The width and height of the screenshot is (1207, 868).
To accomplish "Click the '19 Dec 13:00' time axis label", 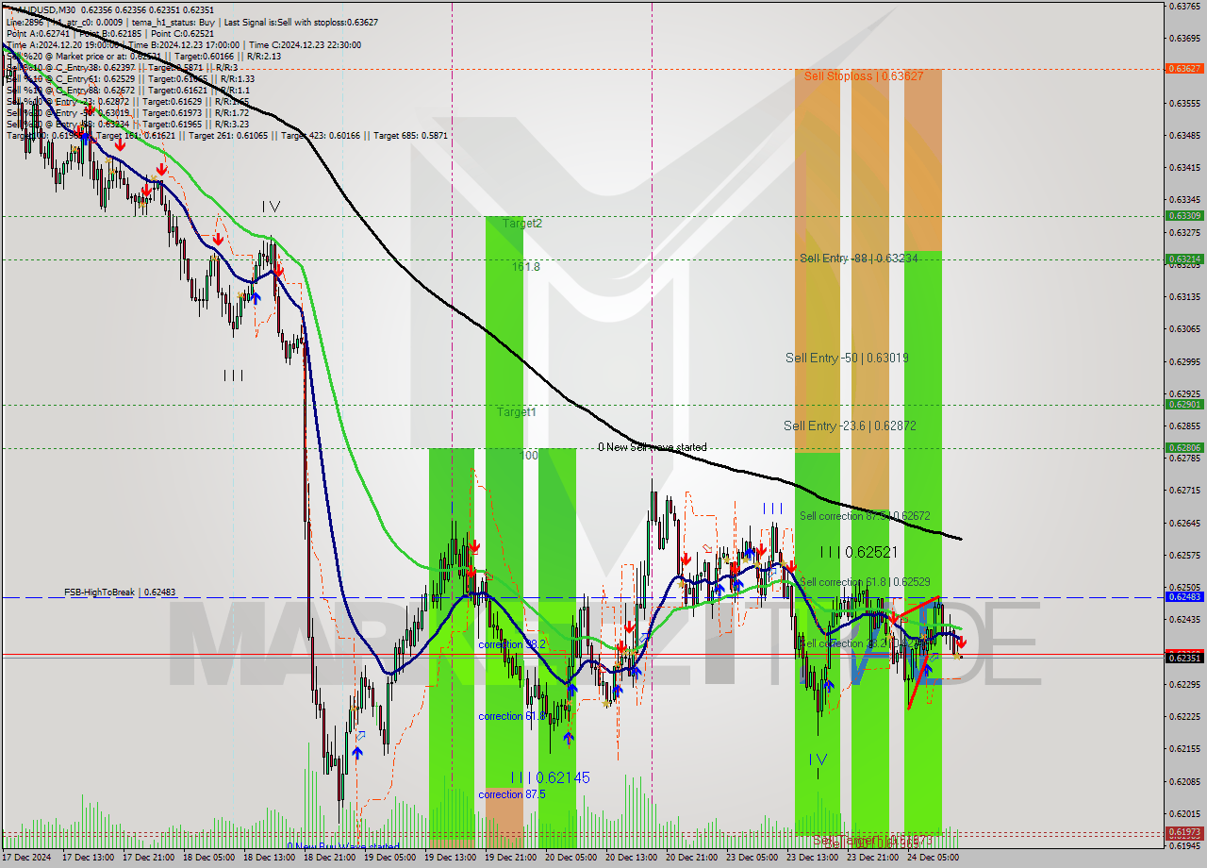I will (451, 859).
